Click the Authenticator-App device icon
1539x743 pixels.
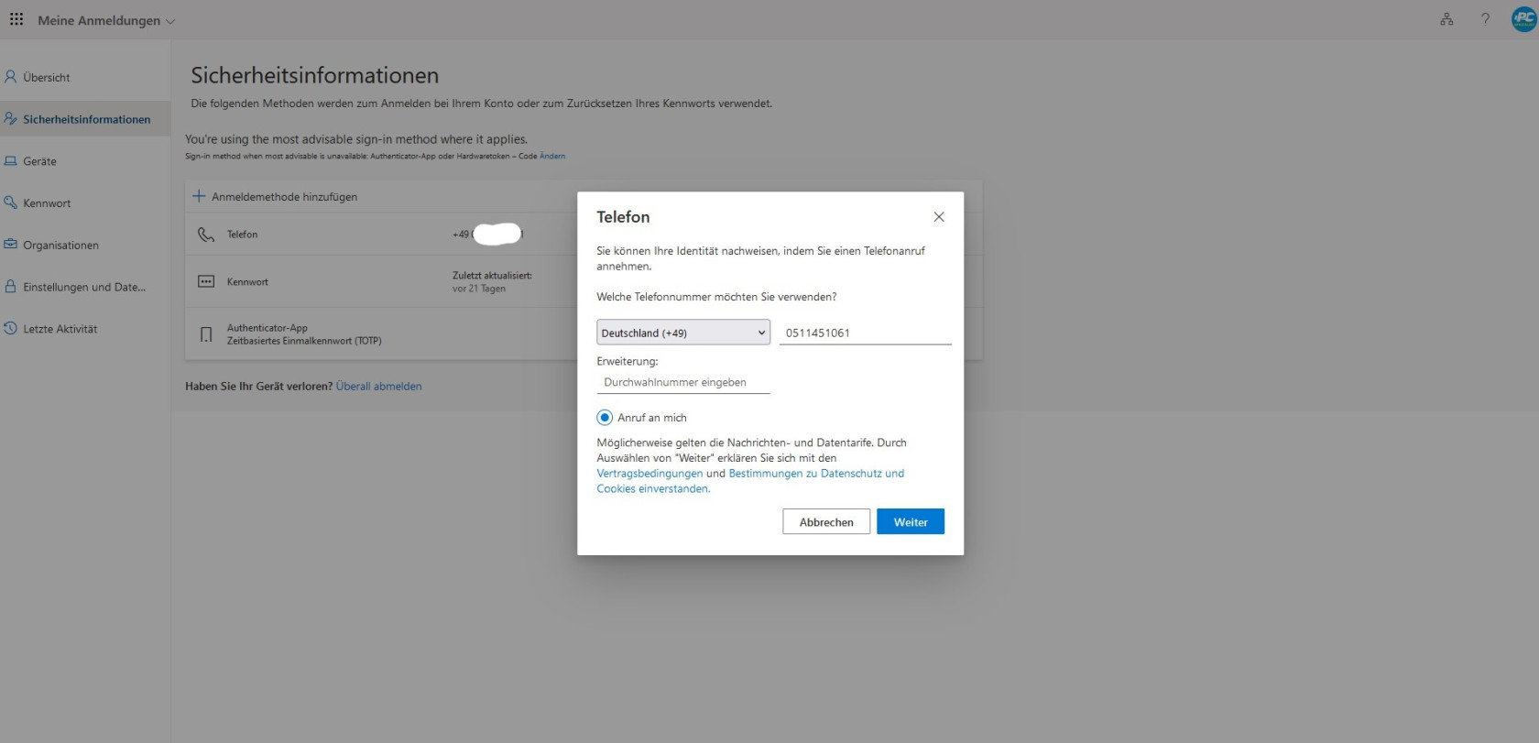[206, 334]
